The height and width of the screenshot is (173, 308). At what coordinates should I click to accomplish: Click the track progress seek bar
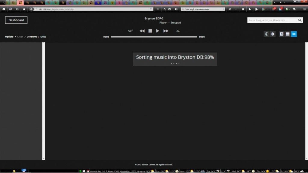click(154, 37)
